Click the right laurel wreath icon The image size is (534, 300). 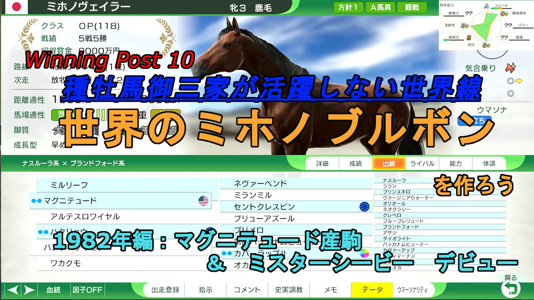[166, 37]
